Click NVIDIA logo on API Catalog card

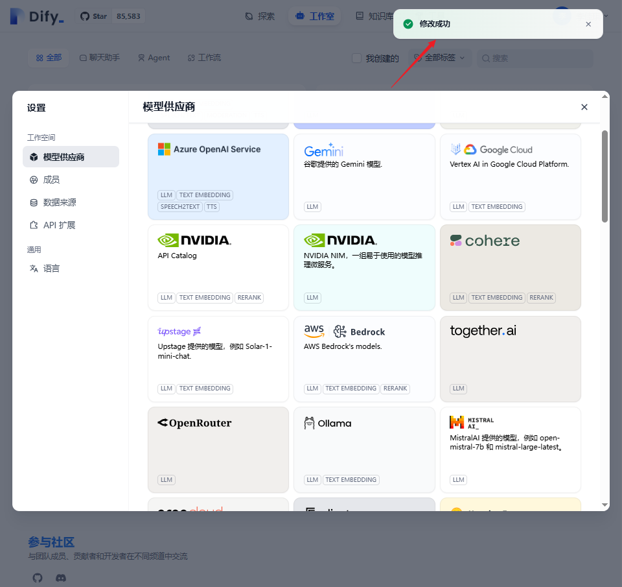(194, 240)
